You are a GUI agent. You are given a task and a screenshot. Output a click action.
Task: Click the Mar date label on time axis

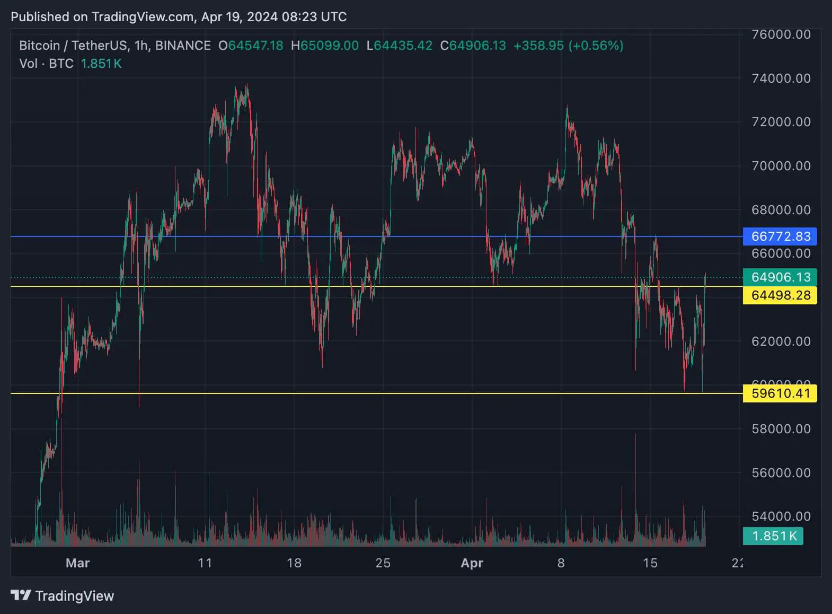(x=77, y=563)
